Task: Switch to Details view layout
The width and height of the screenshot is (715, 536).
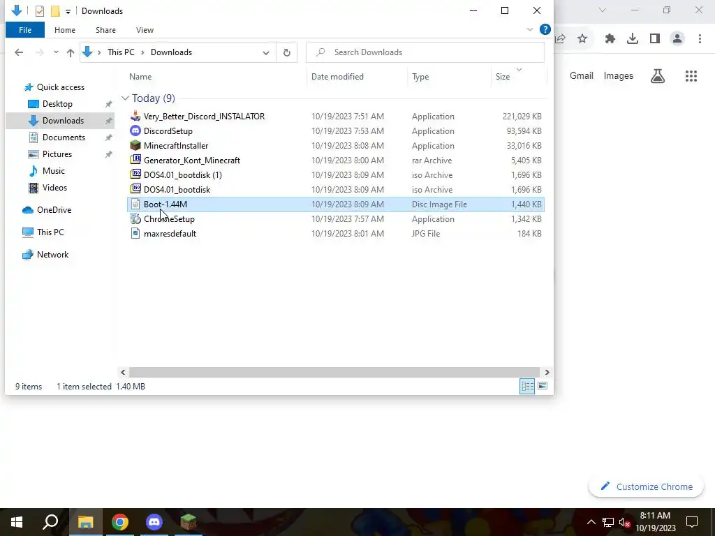Action: 527,386
